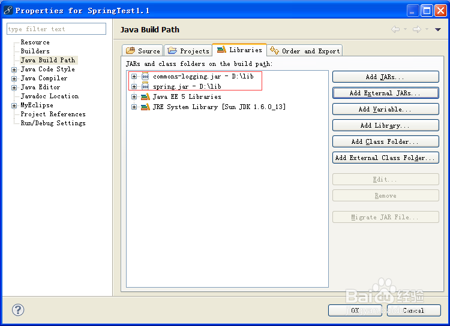Click the Java EE 5 Libraries icon
450x326 pixels.
(146, 96)
